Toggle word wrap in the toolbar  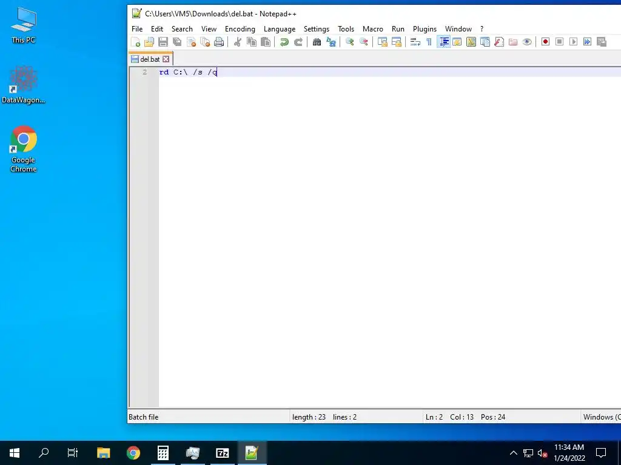pyautogui.click(x=415, y=42)
